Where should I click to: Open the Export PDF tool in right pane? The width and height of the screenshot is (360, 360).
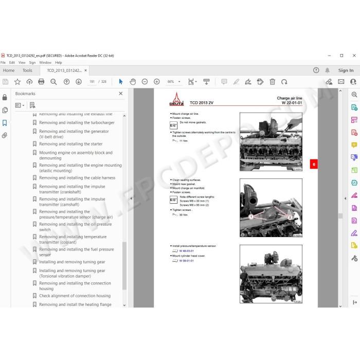[x=354, y=107]
